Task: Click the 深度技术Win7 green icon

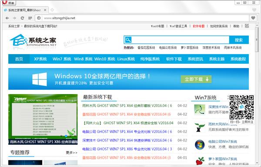Action: click(199, 109)
